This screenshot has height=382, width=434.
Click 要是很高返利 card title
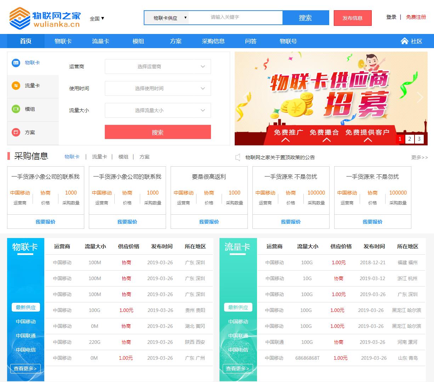tap(209, 176)
